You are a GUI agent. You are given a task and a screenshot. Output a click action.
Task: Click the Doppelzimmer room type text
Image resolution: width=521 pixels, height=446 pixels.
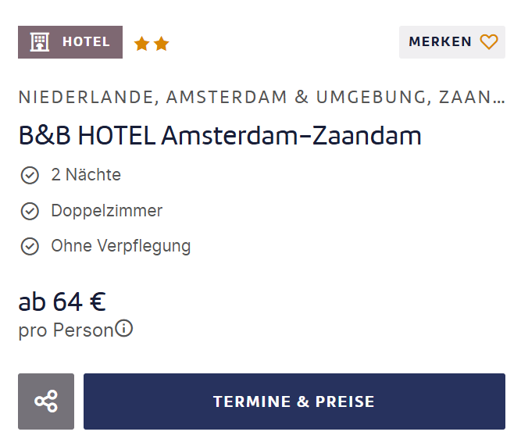(107, 211)
